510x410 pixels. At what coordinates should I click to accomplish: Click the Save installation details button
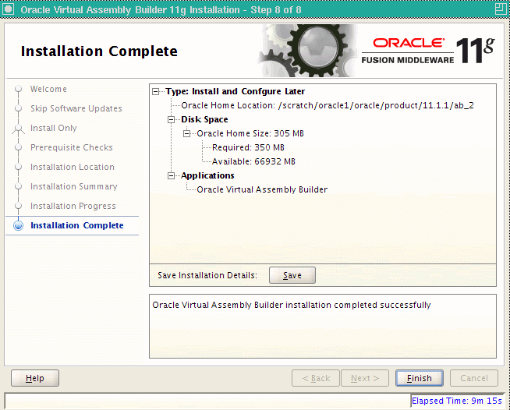coord(292,275)
